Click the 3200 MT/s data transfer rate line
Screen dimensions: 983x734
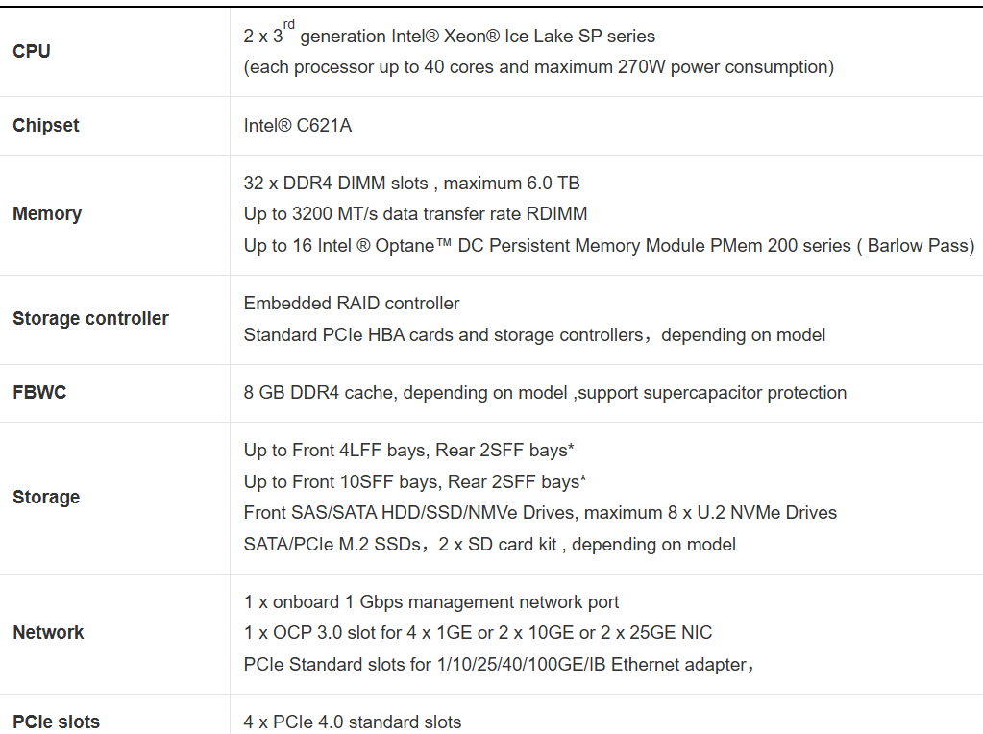click(415, 214)
